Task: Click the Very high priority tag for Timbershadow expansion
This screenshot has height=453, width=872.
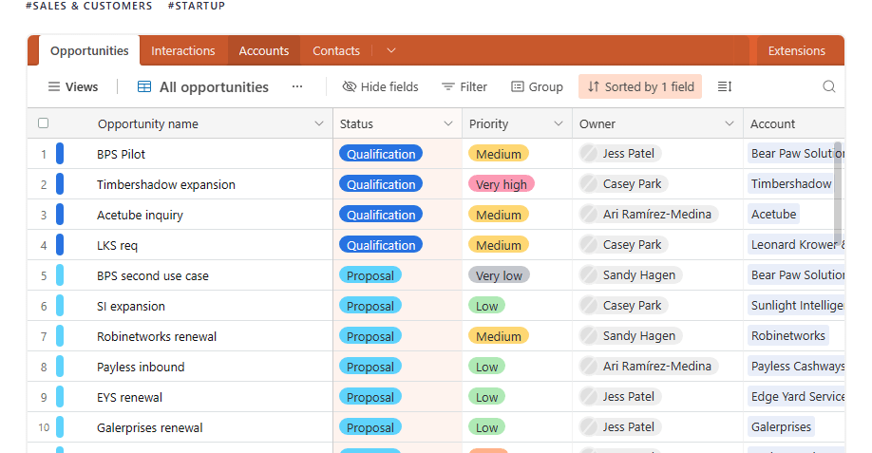Action: click(x=501, y=184)
